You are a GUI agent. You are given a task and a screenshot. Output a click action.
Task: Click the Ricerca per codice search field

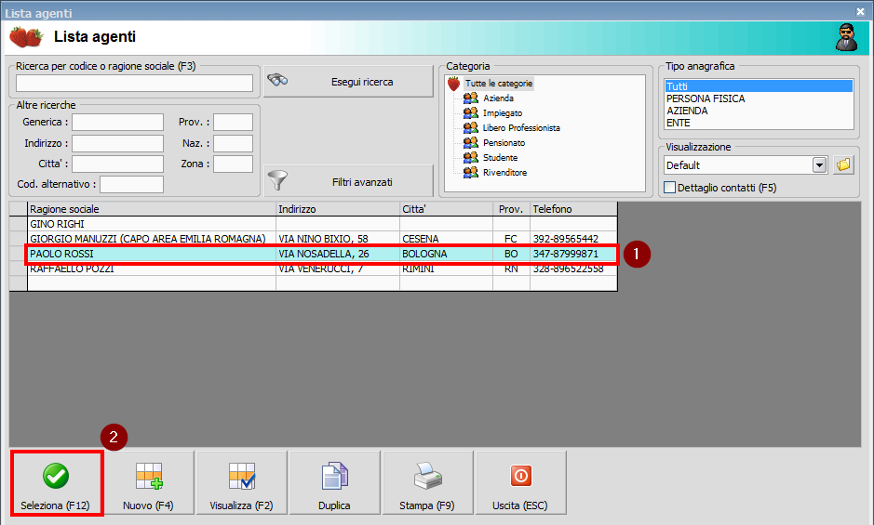135,84
